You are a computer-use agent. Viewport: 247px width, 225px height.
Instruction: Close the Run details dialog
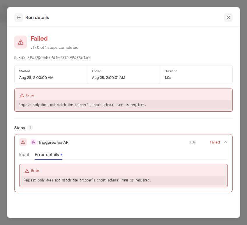pyautogui.click(x=228, y=18)
